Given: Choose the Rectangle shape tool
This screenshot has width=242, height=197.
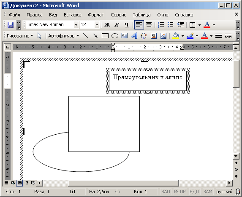Looking at the screenshot, I should (x=105, y=36).
